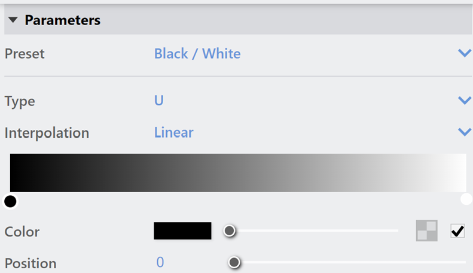The height and width of the screenshot is (273, 473).
Task: Click the Linear interpolation value
Action: (x=174, y=132)
